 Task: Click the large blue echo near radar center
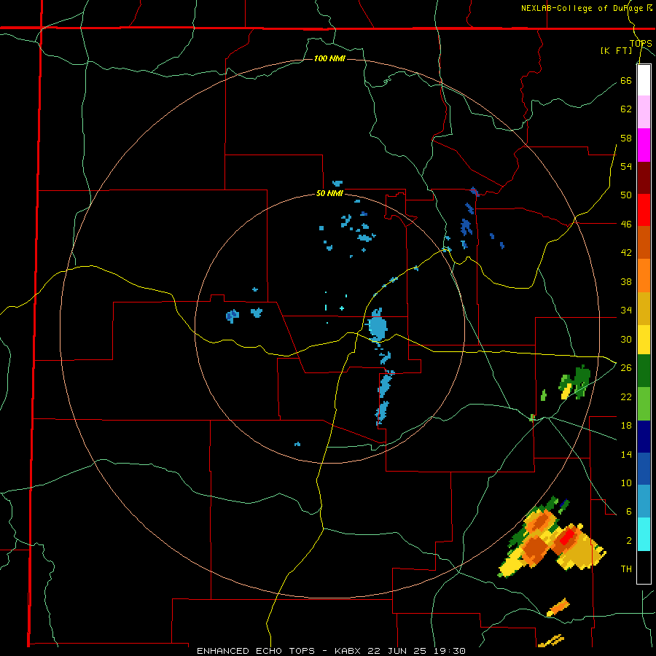[378, 326]
